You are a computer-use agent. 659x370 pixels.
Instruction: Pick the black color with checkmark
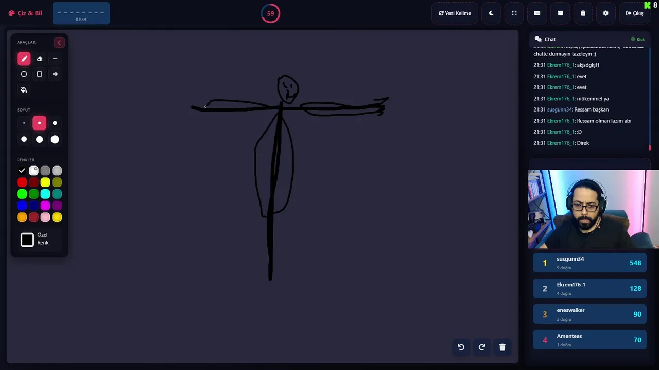tap(22, 171)
